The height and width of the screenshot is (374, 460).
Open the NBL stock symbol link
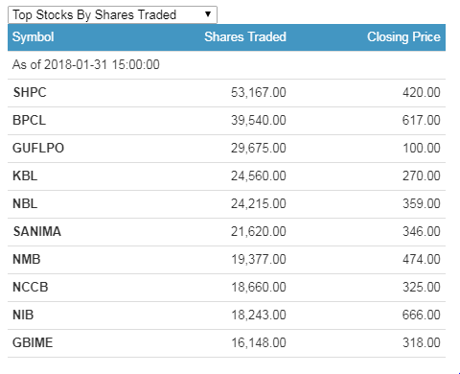pos(25,204)
